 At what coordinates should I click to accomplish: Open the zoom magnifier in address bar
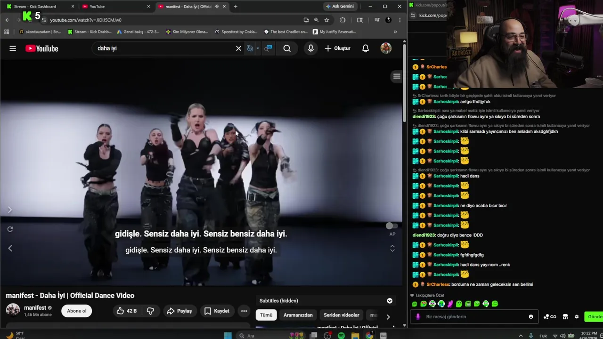tap(316, 20)
